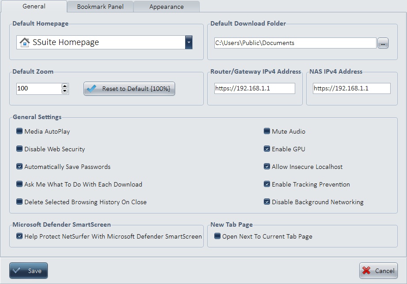Disable Enable Tracking Prevention option
The height and width of the screenshot is (284, 407).
(267, 184)
